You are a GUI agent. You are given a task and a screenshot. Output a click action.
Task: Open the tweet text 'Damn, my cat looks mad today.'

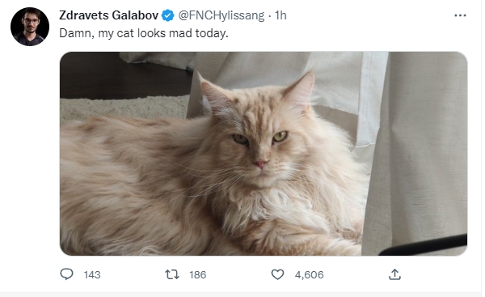pyautogui.click(x=144, y=33)
